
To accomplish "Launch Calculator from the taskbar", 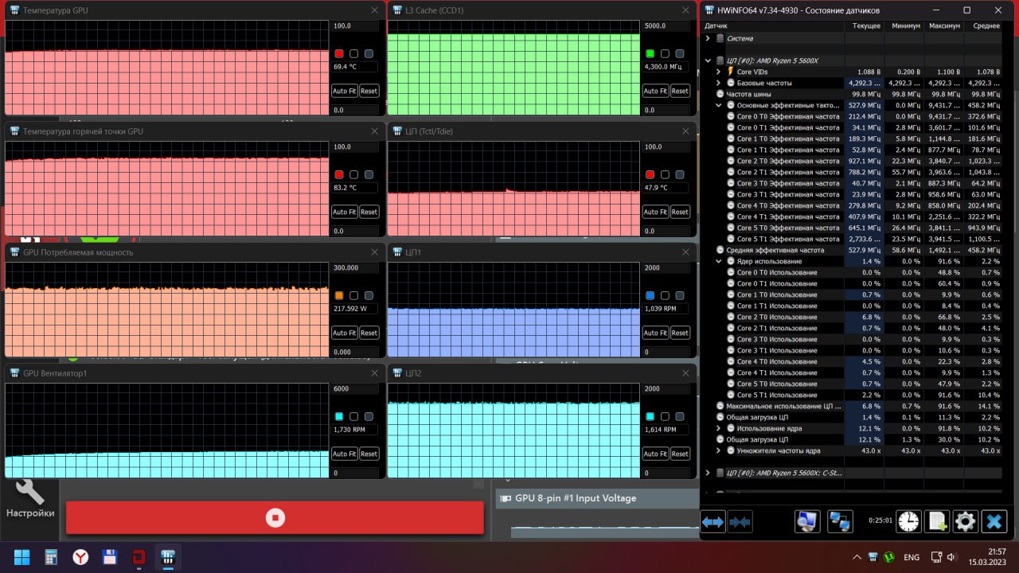I will click(51, 556).
